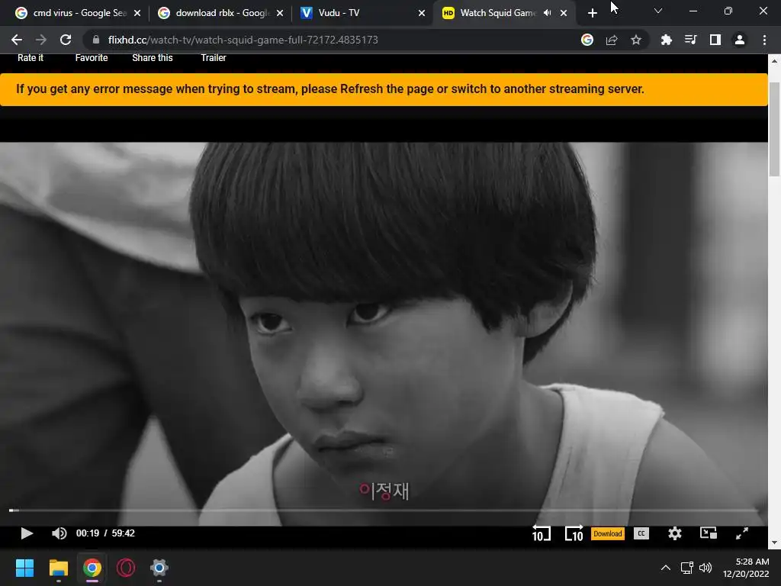Image resolution: width=781 pixels, height=586 pixels.
Task: Close the Watch Squid Game tab
Action: [564, 13]
